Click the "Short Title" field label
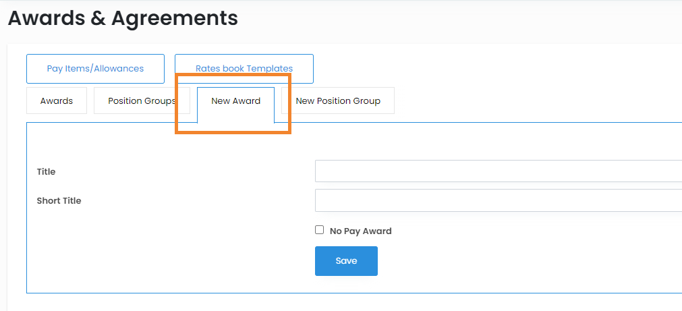Screen dimensions: 682x311 [59, 200]
